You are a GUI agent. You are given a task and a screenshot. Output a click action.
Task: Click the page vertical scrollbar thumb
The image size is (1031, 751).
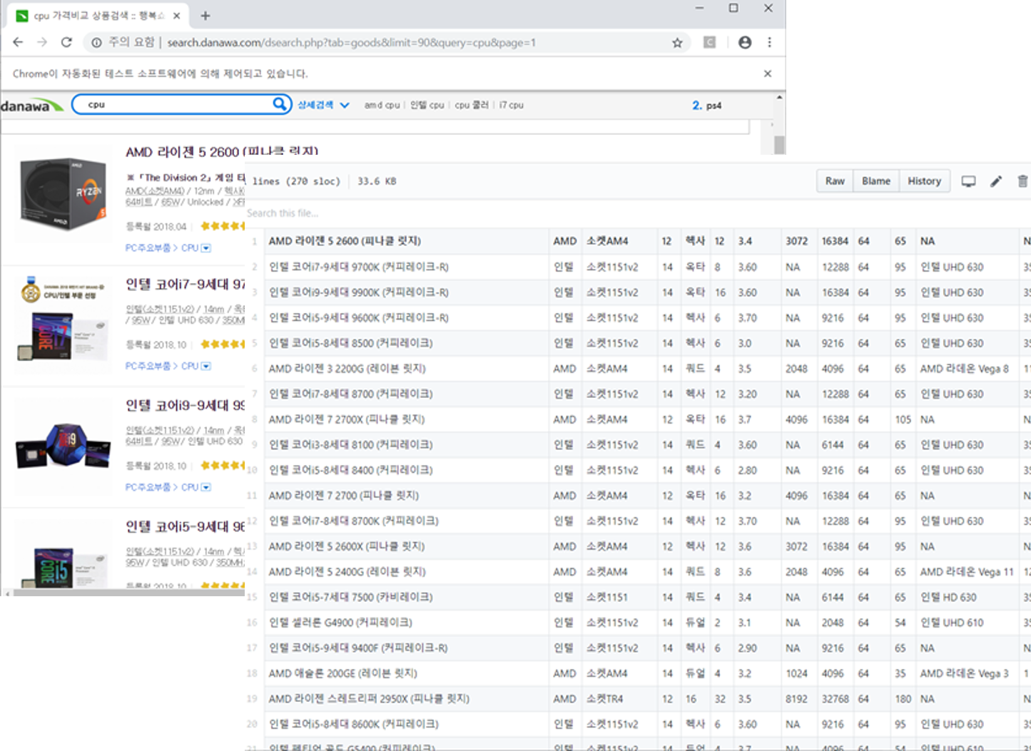tap(780, 144)
